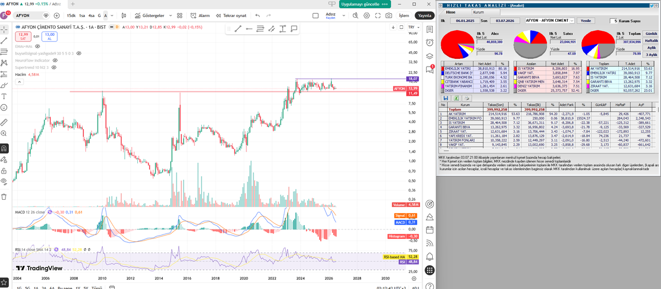This screenshot has width=661, height=289.
Task: Select the 3 Aylık period button
Action: pos(652,54)
